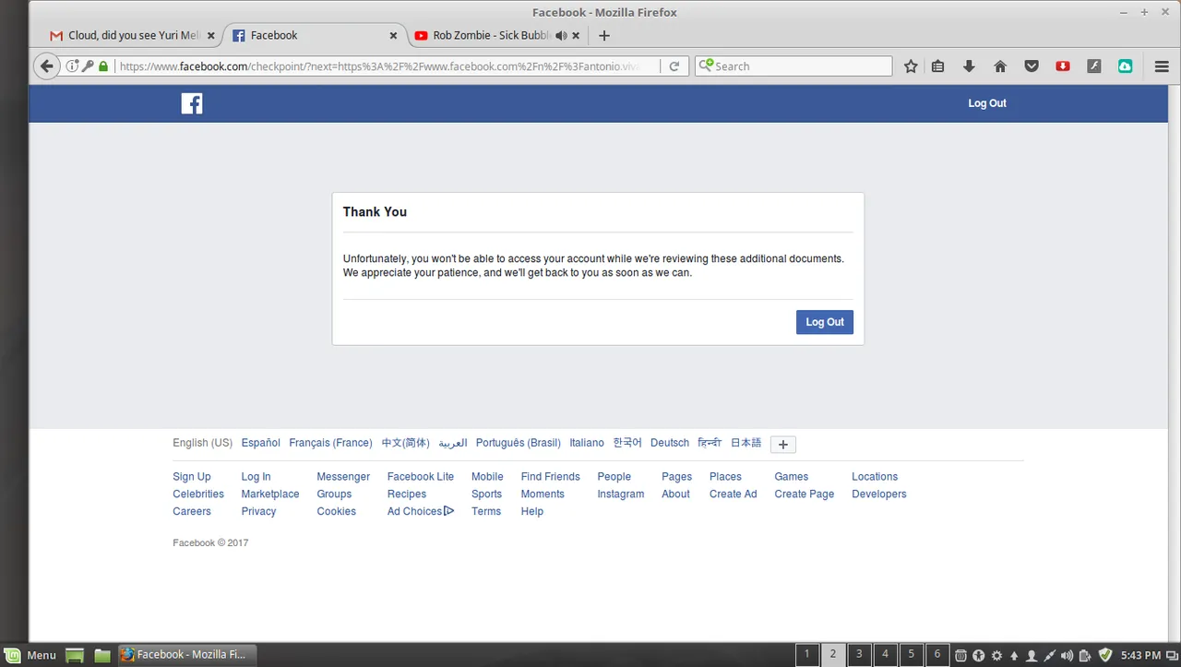The image size is (1181, 667).
Task: Open the Instagram footer link
Action: [x=621, y=494]
